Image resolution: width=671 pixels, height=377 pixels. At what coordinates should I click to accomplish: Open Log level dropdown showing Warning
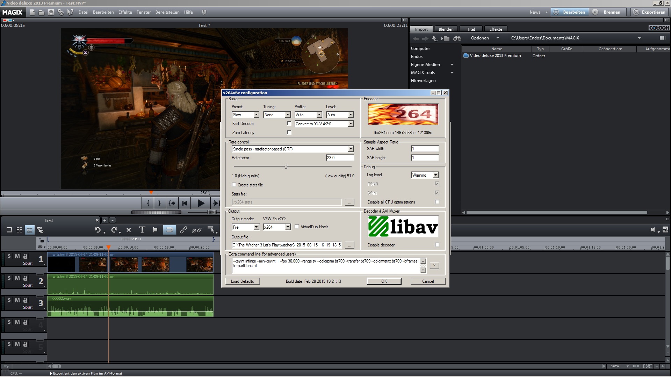(425, 175)
